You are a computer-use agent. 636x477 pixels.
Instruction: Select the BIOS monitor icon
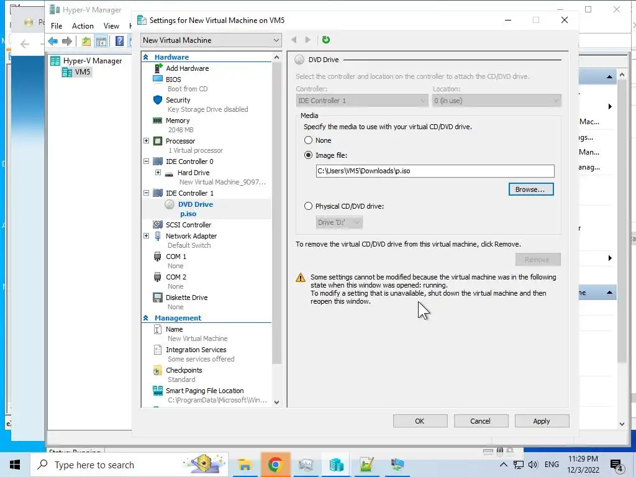pos(157,79)
